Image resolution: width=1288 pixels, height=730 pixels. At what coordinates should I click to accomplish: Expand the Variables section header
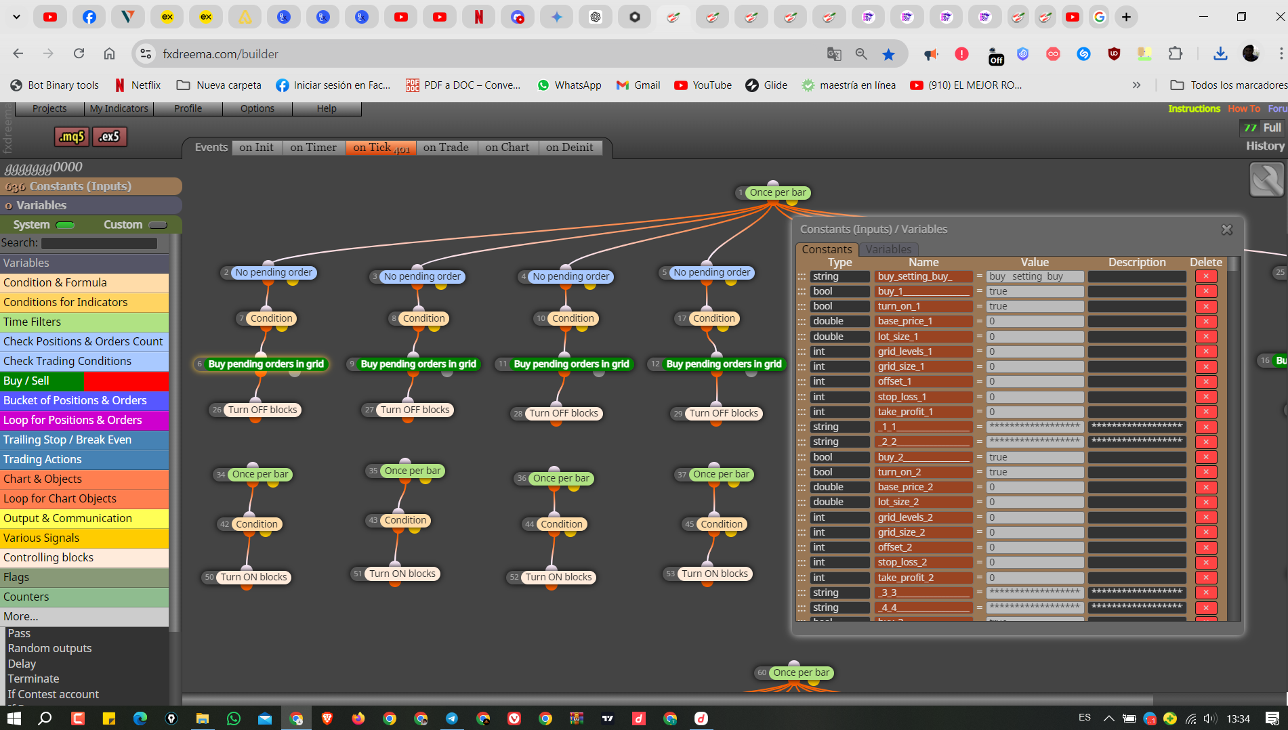pyautogui.click(x=91, y=205)
